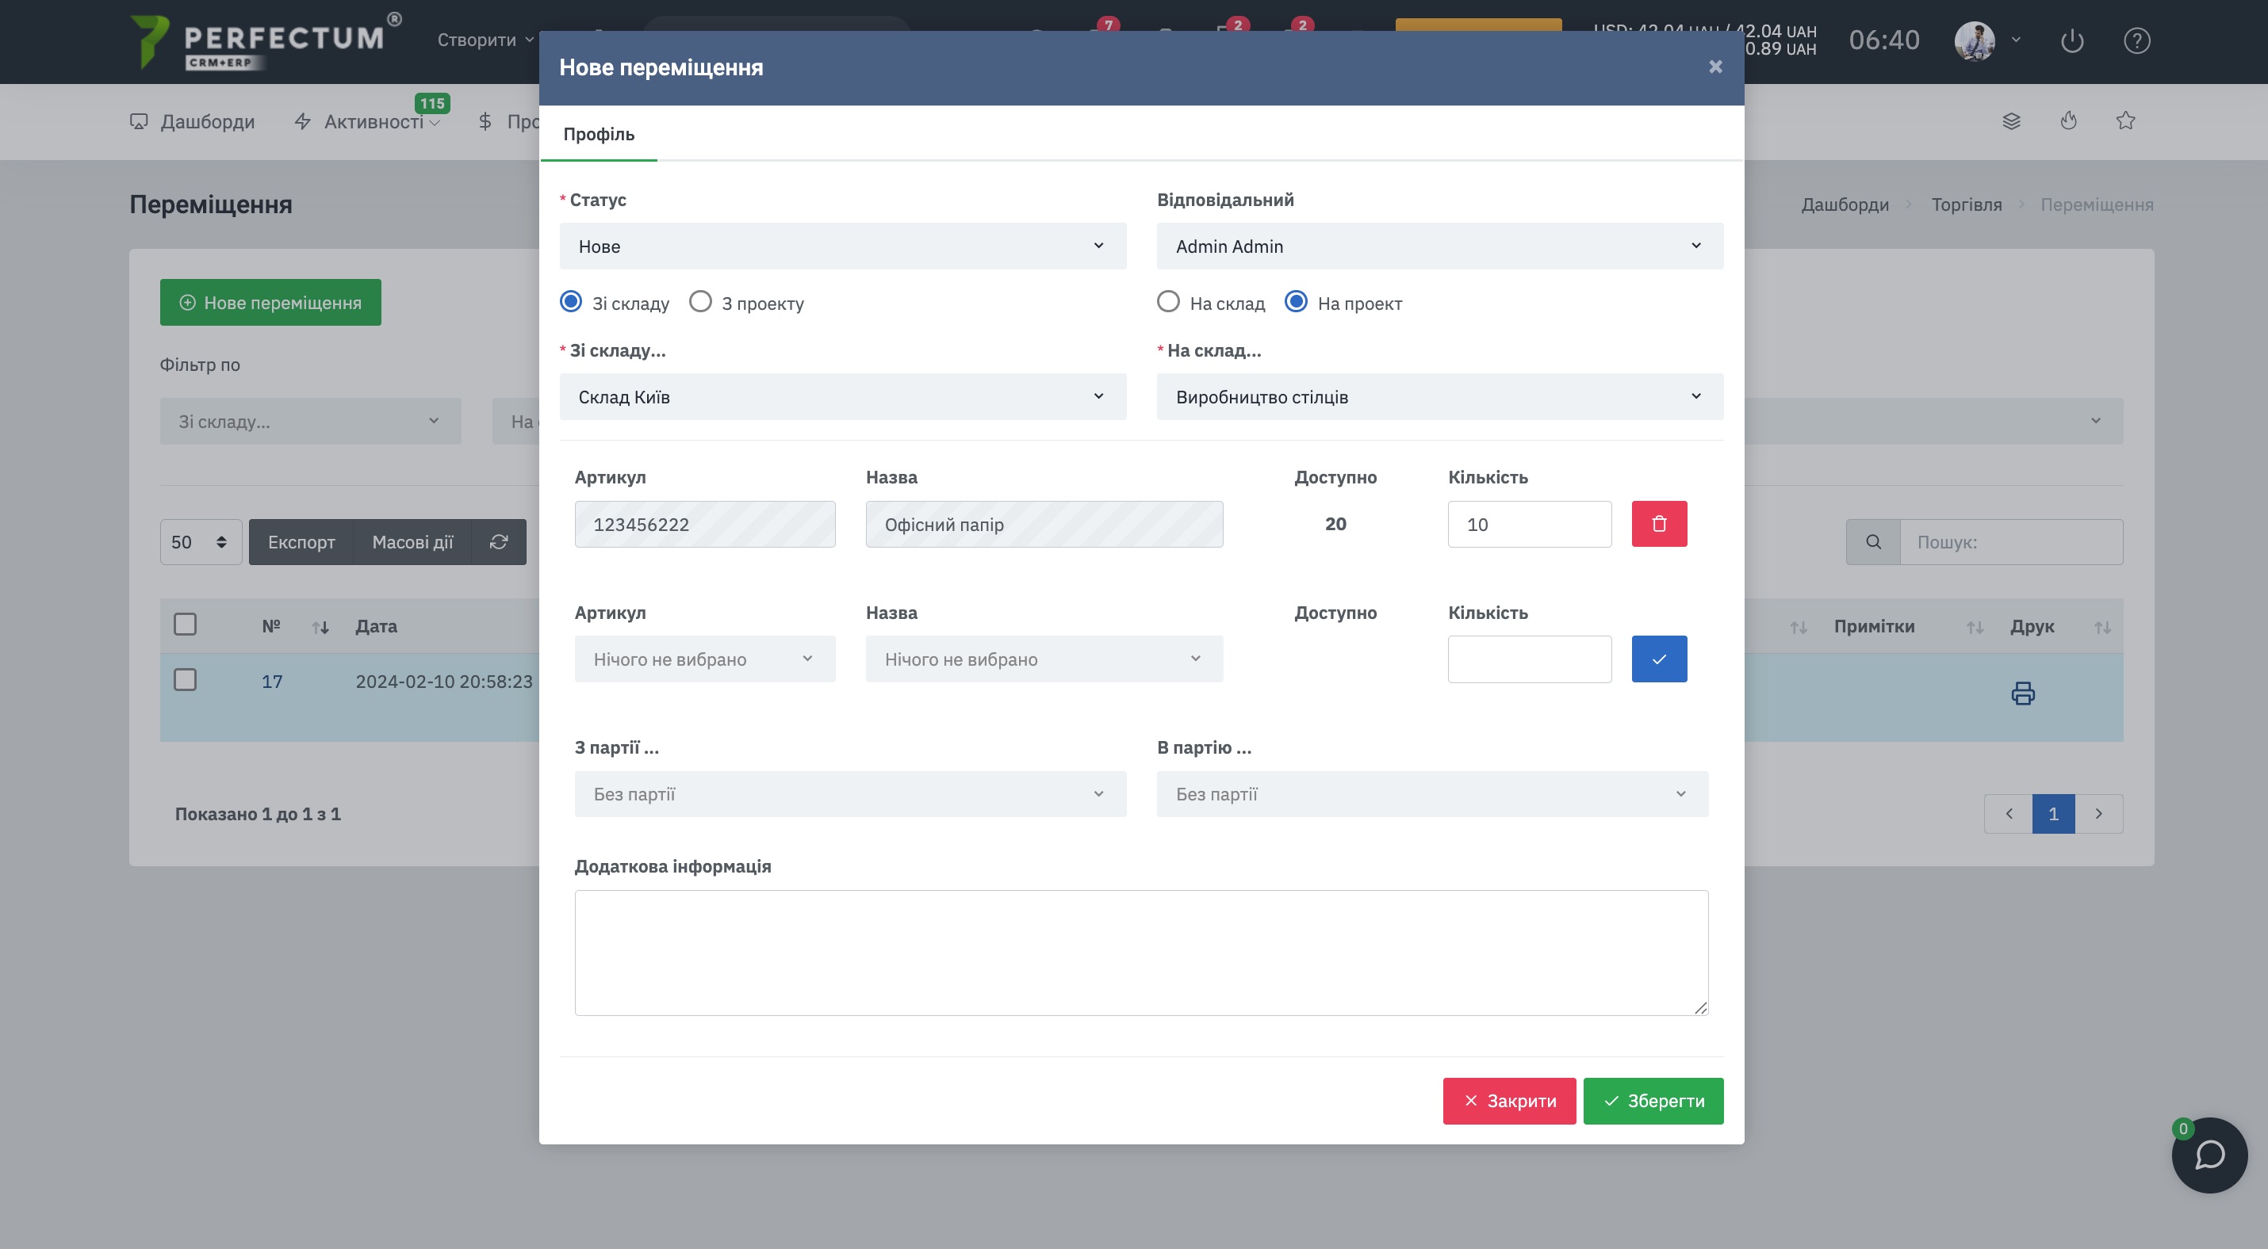Image resolution: width=2268 pixels, height=1249 pixels.
Task: Click the flame icon in navigation bar
Action: click(2069, 121)
